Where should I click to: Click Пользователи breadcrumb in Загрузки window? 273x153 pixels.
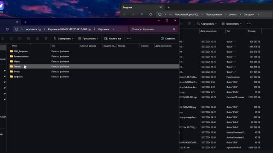pos(214,14)
